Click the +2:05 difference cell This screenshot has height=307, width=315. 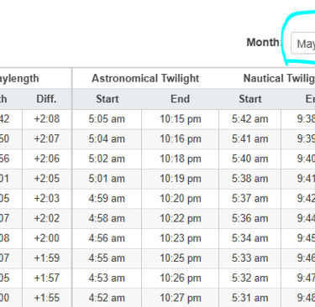tap(47, 179)
